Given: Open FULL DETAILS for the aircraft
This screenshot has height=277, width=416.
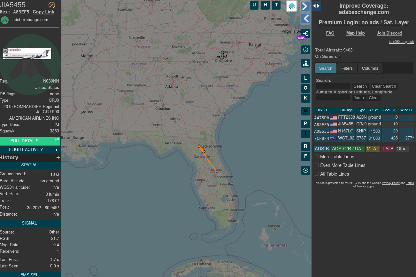Looking at the screenshot, I should (x=30, y=141).
